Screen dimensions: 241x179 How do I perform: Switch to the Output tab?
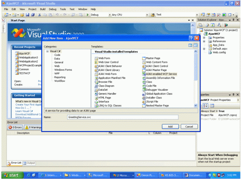[x=29, y=163]
